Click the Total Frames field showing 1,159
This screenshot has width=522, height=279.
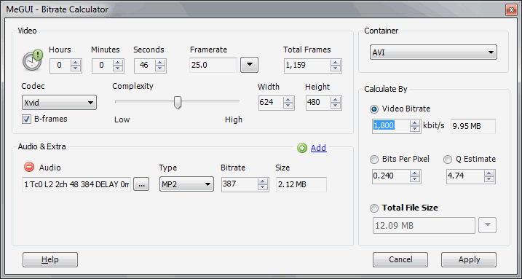click(x=308, y=66)
